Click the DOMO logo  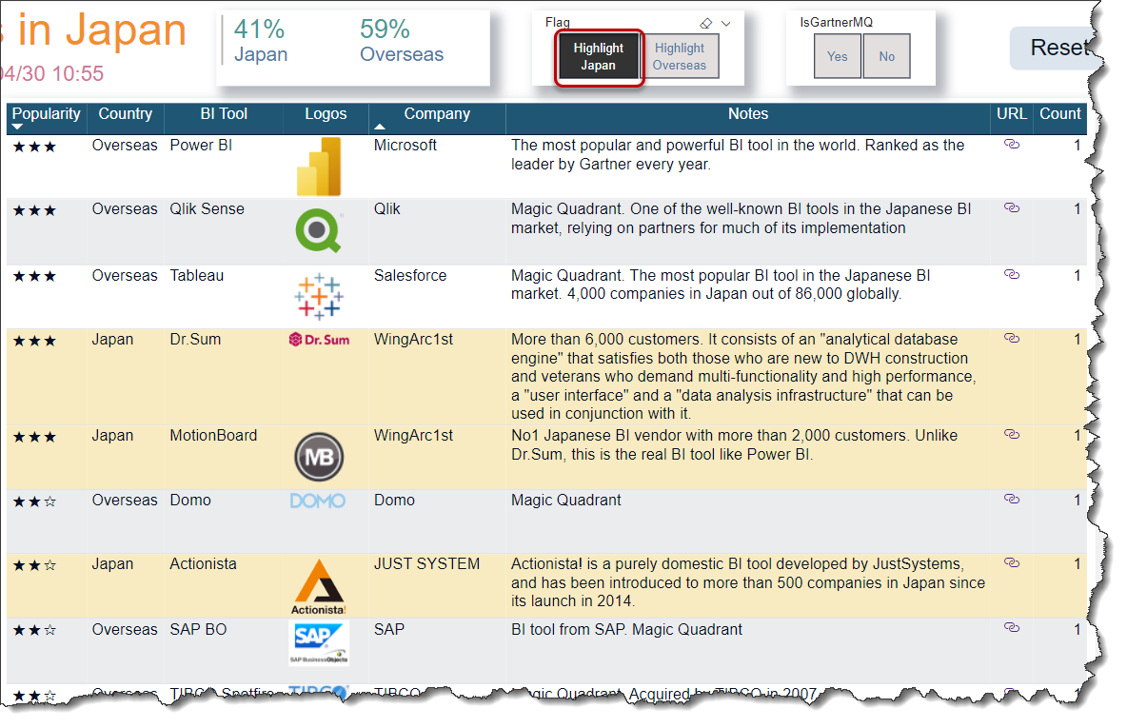pos(318,501)
